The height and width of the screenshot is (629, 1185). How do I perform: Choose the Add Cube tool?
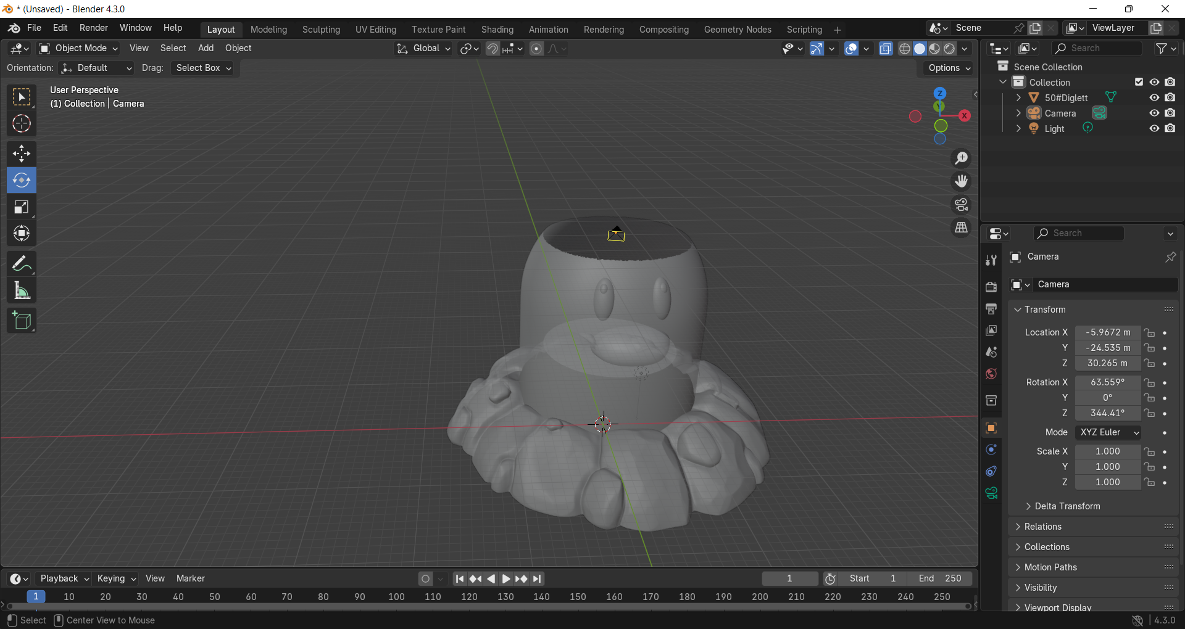[22, 321]
